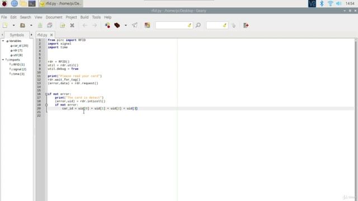Open new-file template dropdown arrow
358x201 pixels.
tap(13, 25)
